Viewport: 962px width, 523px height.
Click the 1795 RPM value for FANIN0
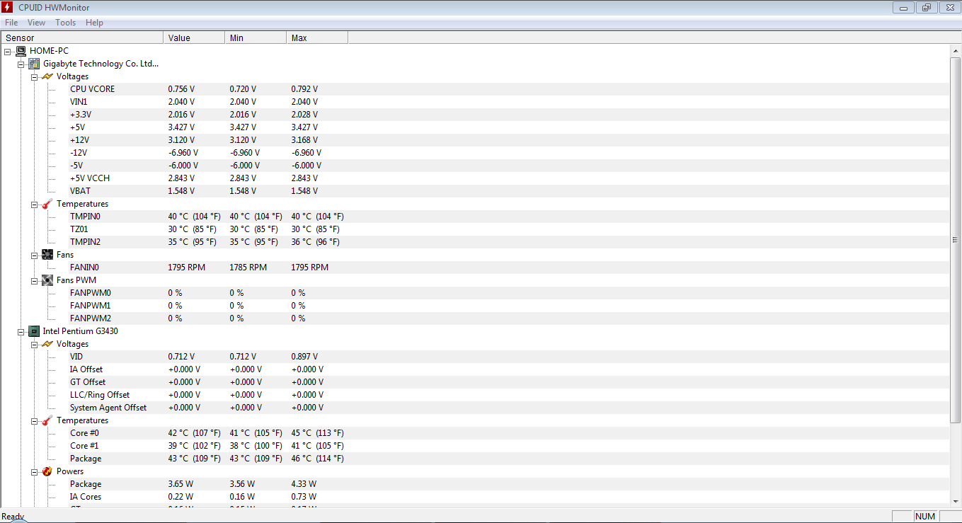(x=187, y=268)
